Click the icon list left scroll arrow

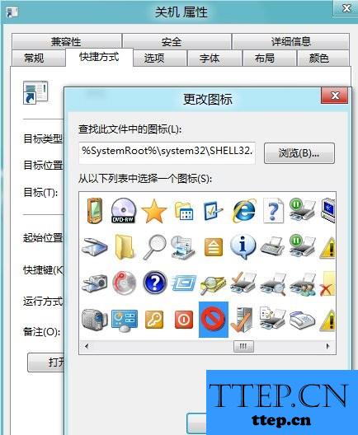[x=87, y=346]
